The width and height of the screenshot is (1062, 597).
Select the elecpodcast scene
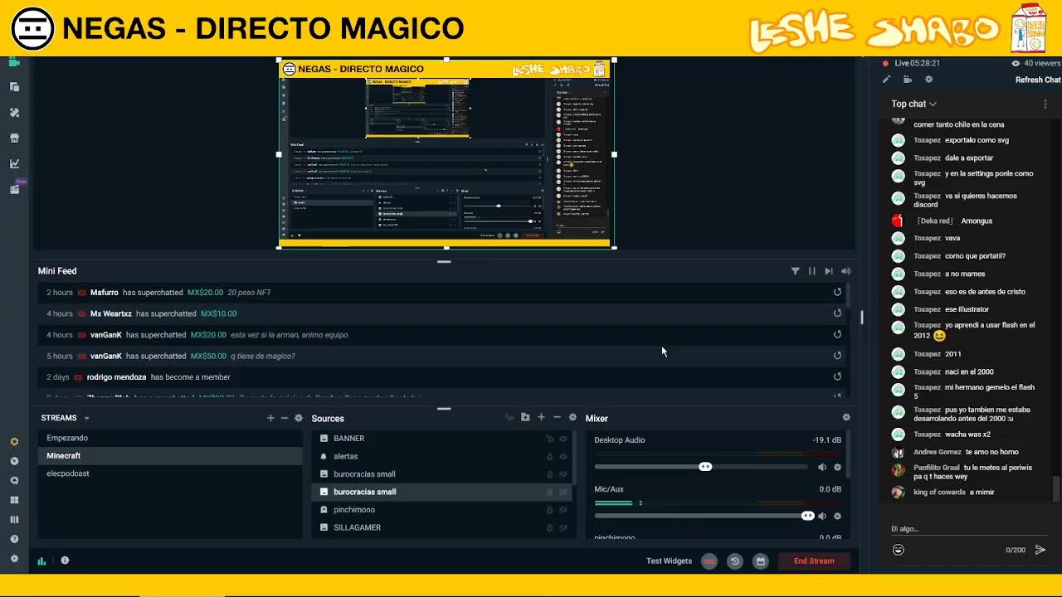coord(170,473)
